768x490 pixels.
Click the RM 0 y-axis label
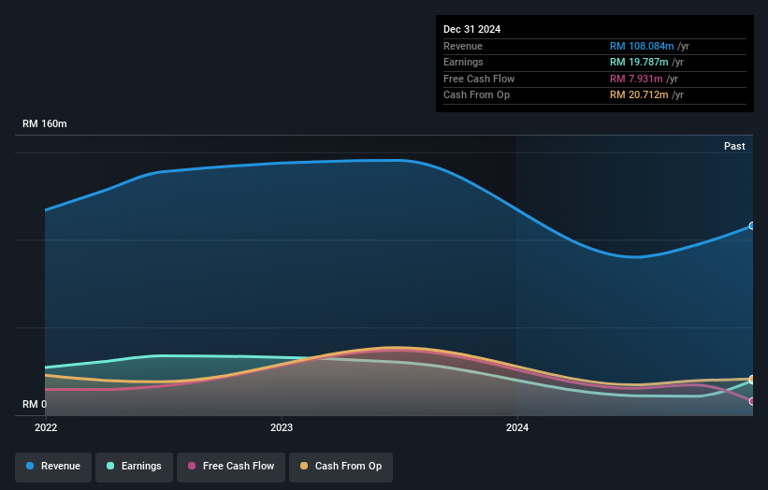(x=35, y=404)
